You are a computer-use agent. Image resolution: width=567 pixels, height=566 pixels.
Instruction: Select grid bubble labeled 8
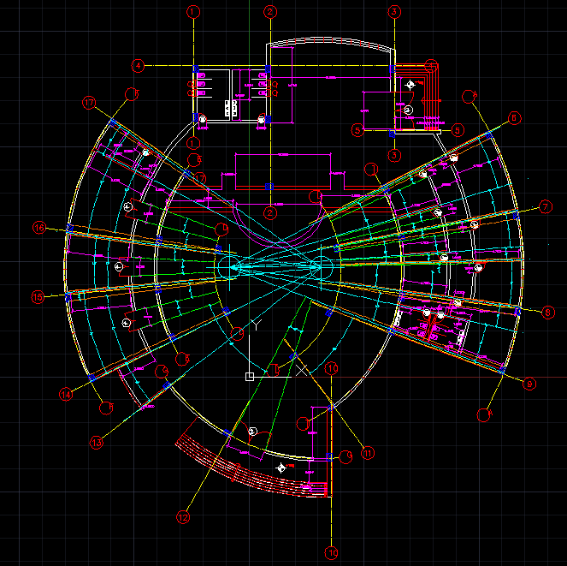(x=548, y=313)
